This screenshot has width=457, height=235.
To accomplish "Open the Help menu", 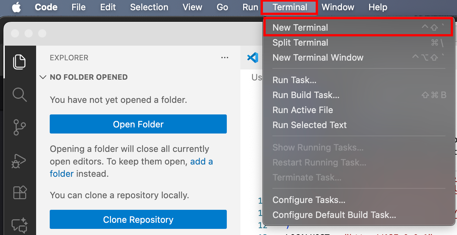I will coord(378,7).
